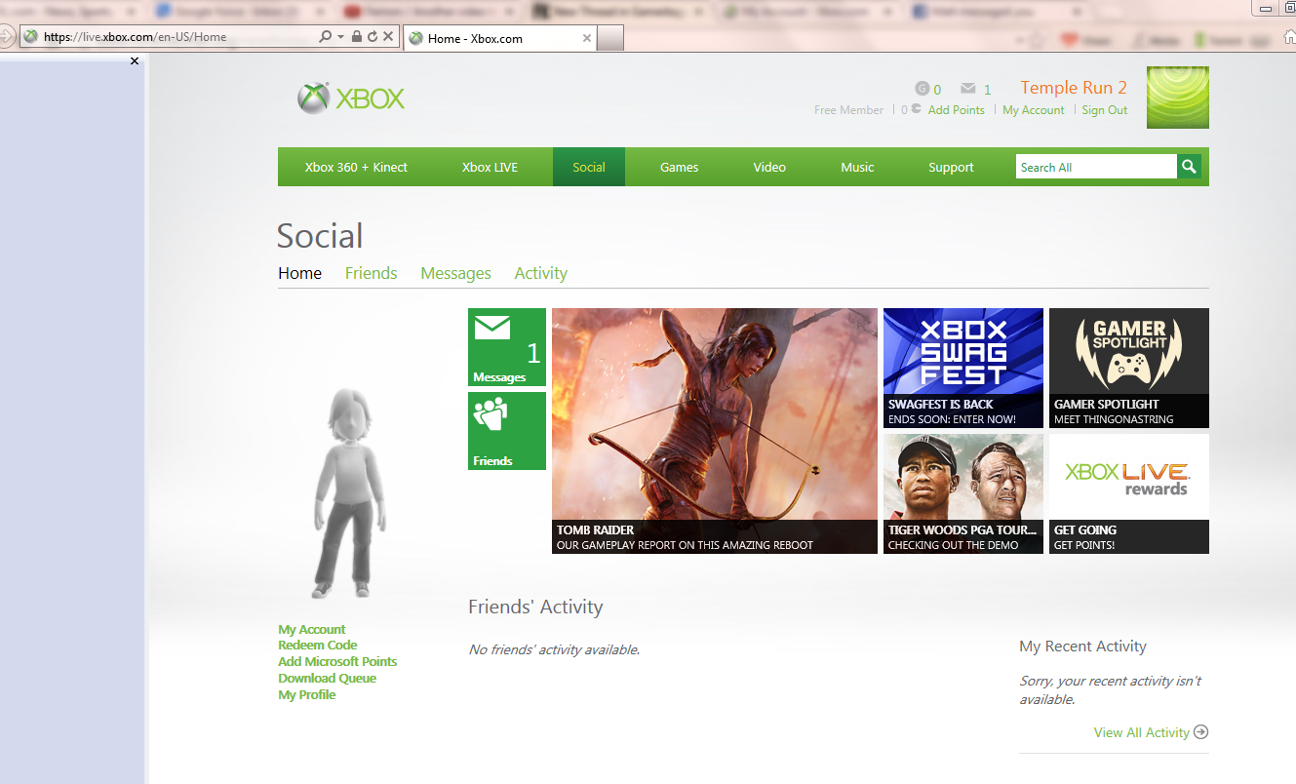1296x784 pixels.
Task: Click the Temple Run 2 gamertag
Action: (x=1074, y=88)
